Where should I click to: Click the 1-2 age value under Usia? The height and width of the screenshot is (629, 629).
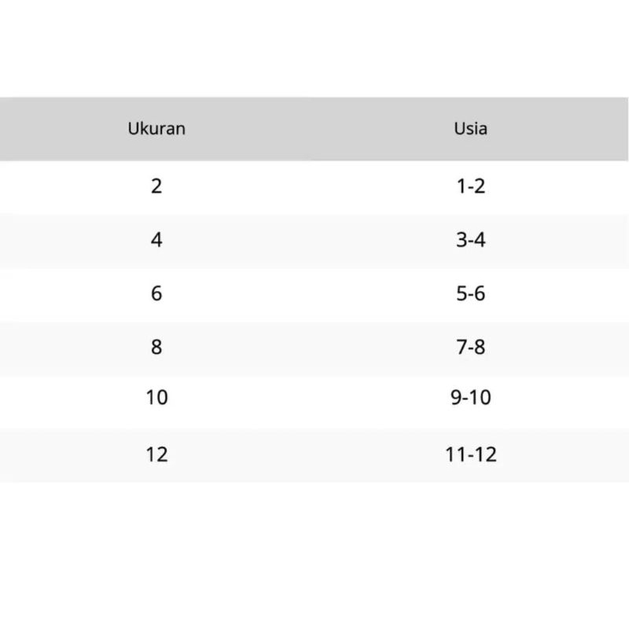pyautogui.click(x=470, y=186)
